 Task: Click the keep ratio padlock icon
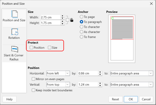click(x=72, y=20)
